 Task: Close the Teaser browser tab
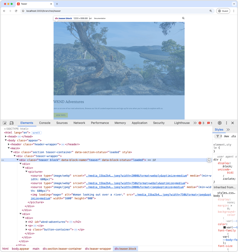tap(51, 4)
